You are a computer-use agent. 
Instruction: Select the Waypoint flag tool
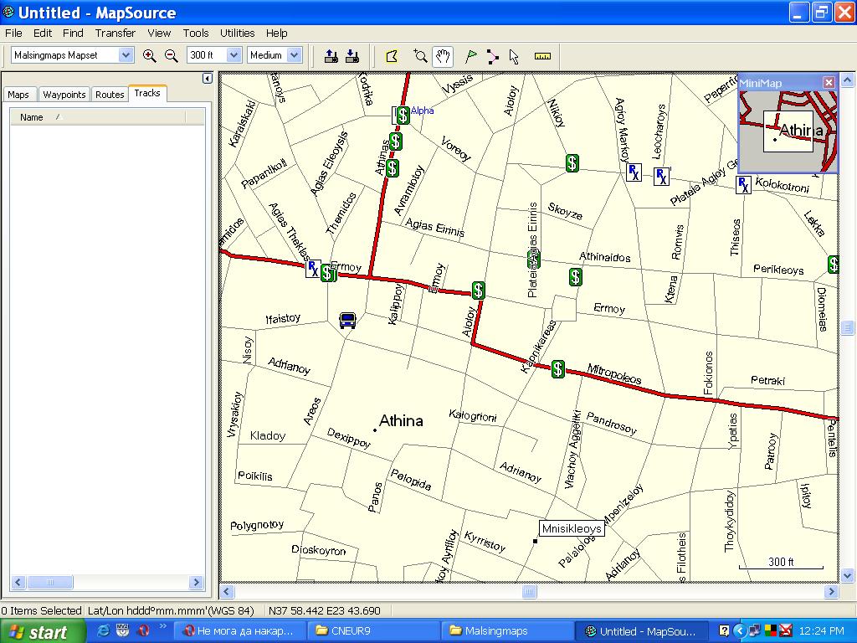point(470,56)
